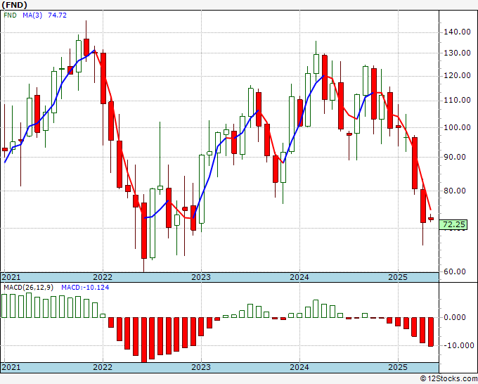Select 2023 on the price chart time axis
This screenshot has height=384, width=478.
tap(201, 277)
